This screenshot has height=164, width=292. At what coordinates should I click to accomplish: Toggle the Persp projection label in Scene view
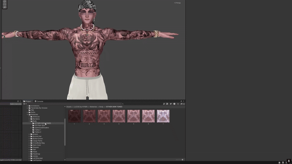[x=177, y=3]
